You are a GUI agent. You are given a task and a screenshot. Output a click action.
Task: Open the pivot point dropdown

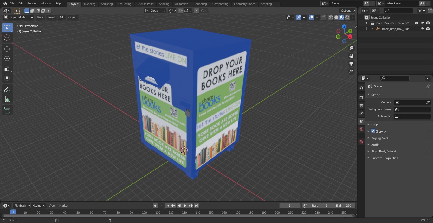tap(172, 11)
